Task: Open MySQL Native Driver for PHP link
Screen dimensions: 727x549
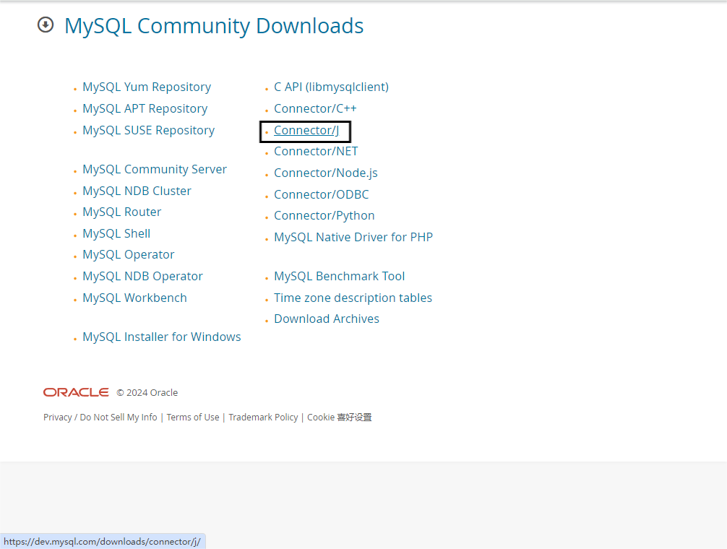Action: pyautogui.click(x=353, y=237)
